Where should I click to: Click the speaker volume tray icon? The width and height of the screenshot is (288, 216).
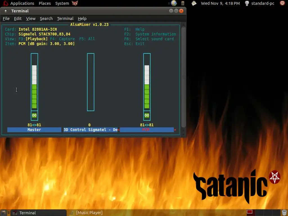(x=183, y=3)
